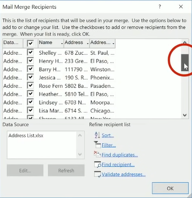Click the Find duplicates icon
The height and width of the screenshot is (198, 192).
(x=97, y=154)
